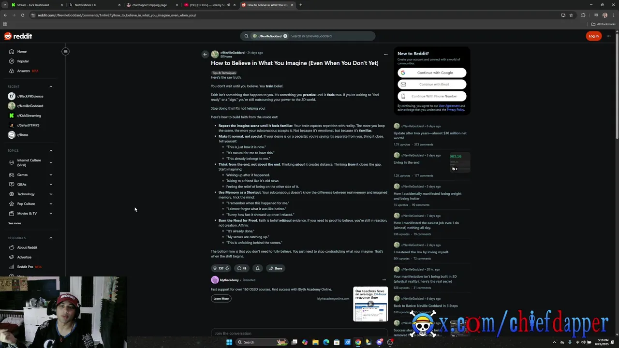Bookmark this page with the star icon
This screenshot has height=348, width=619.
point(571,15)
